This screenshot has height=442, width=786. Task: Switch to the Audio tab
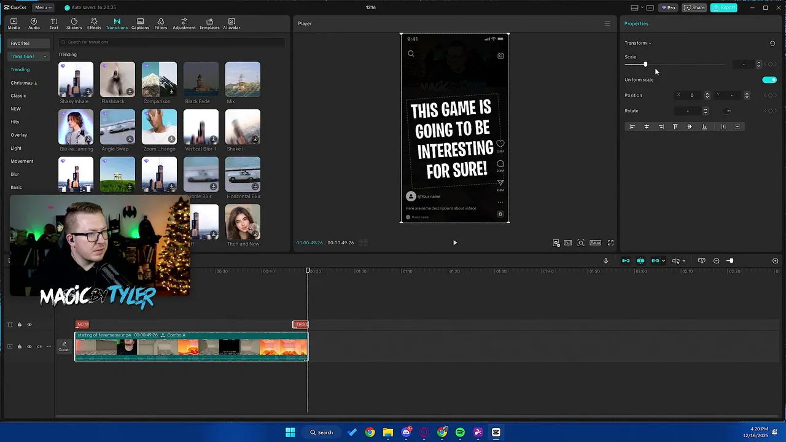(x=34, y=24)
